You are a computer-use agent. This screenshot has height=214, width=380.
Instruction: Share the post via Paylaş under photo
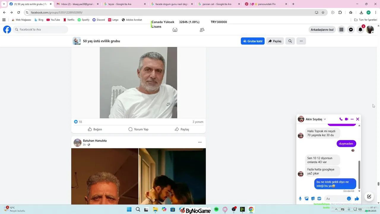182,129
